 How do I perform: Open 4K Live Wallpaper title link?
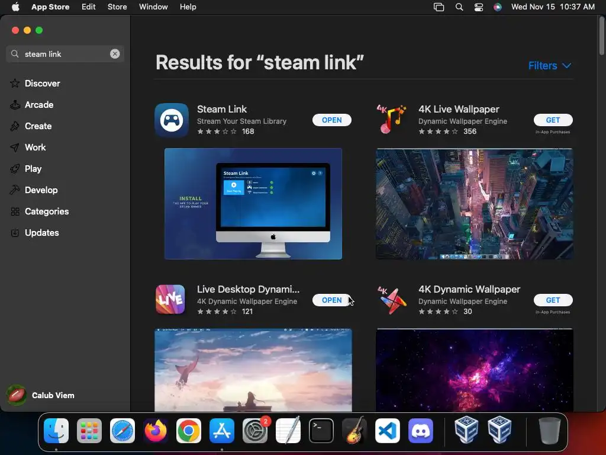click(x=459, y=109)
